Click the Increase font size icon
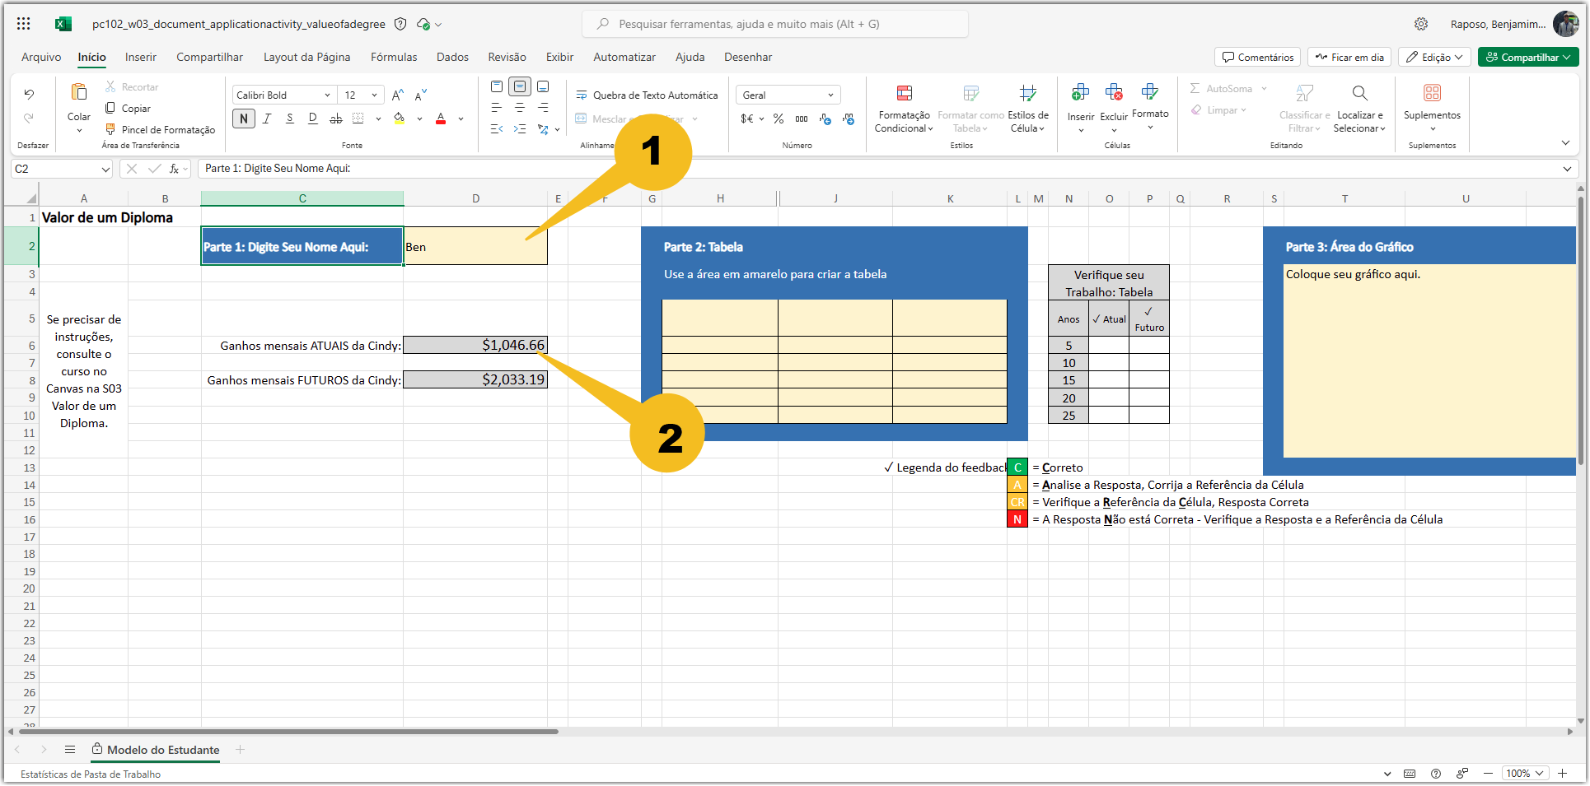Viewport: 1590px width, 786px height. 398,95
